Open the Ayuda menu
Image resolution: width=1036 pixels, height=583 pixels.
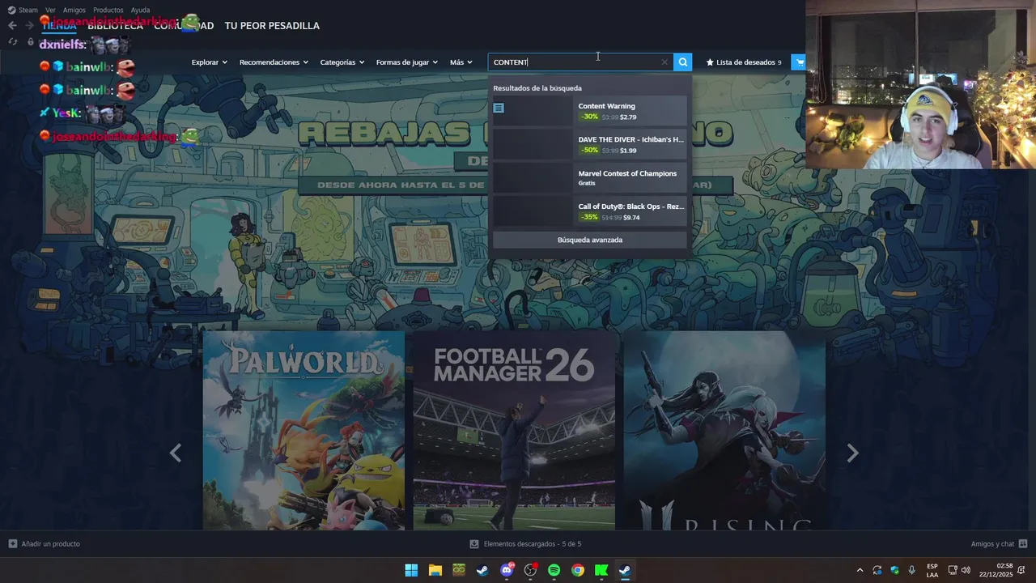click(140, 10)
